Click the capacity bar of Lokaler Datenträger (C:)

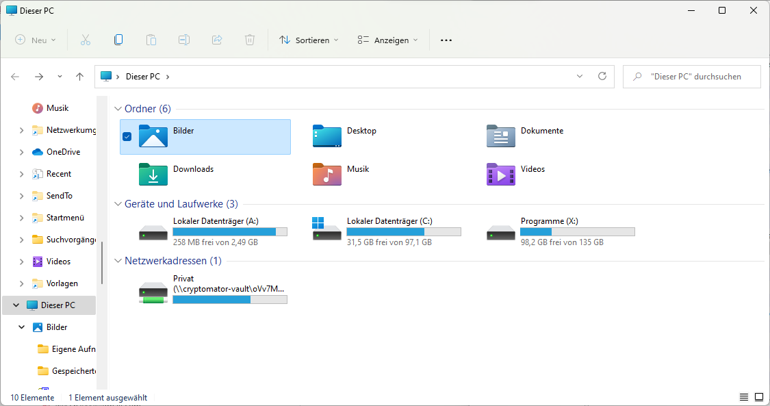(x=404, y=231)
